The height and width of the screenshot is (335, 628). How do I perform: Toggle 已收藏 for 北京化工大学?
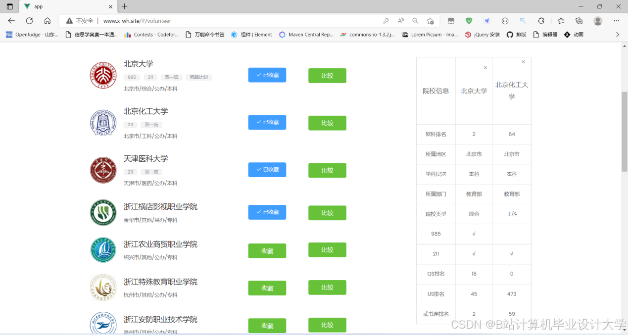pos(267,122)
